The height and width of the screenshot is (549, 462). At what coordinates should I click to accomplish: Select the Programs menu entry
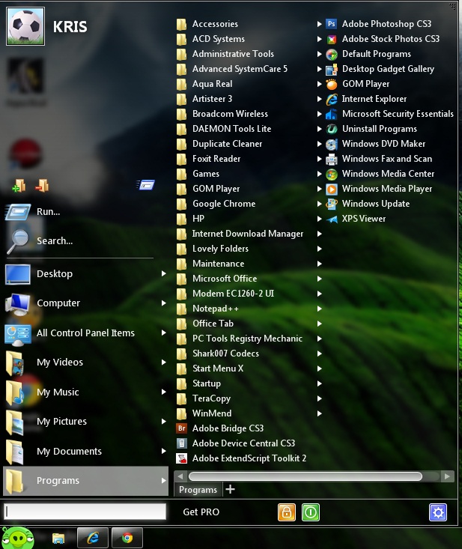click(x=86, y=481)
